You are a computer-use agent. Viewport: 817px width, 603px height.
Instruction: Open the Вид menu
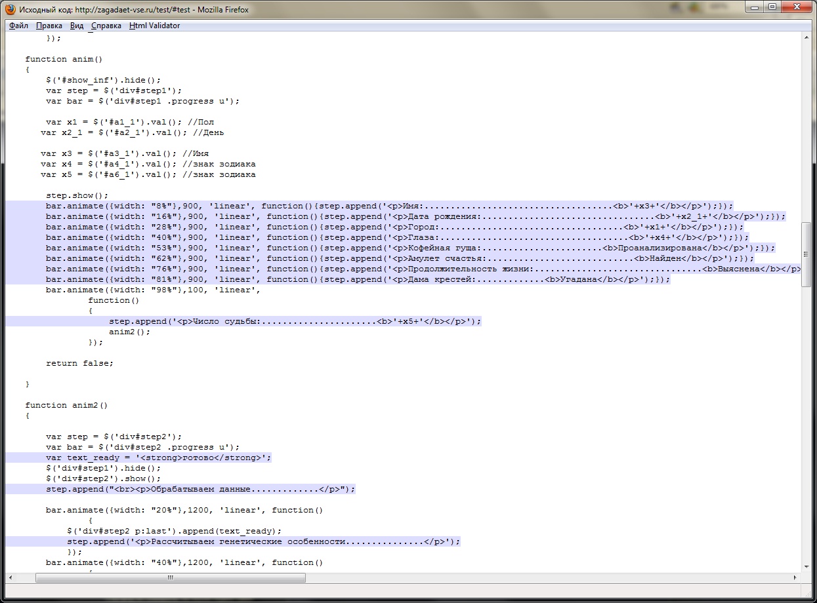coord(77,26)
